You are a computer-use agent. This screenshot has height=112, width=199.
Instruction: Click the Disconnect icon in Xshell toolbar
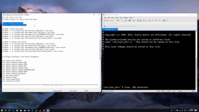(x=112, y=21)
